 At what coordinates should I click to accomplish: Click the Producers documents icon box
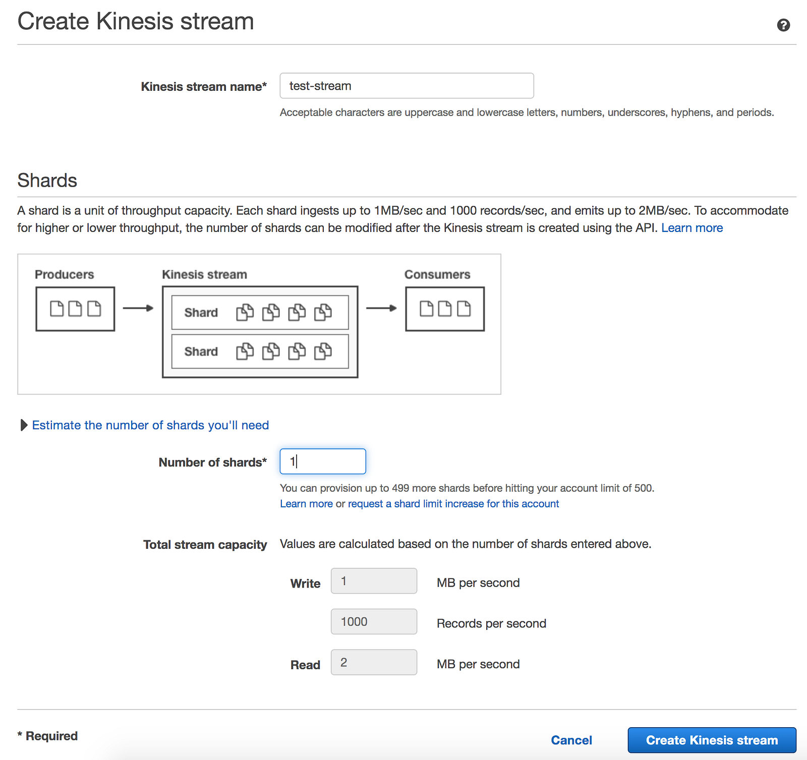pyautogui.click(x=75, y=309)
